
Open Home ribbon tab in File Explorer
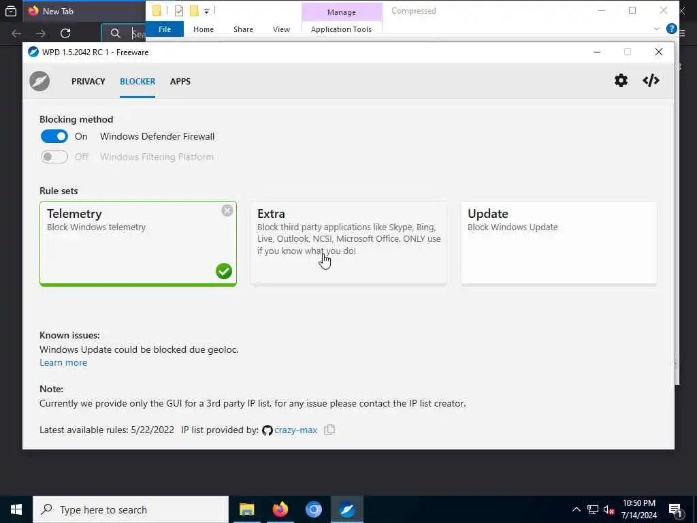coord(203,29)
